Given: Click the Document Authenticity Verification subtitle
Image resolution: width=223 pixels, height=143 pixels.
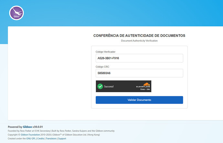Looking at the screenshot, I should pyautogui.click(x=139, y=41).
